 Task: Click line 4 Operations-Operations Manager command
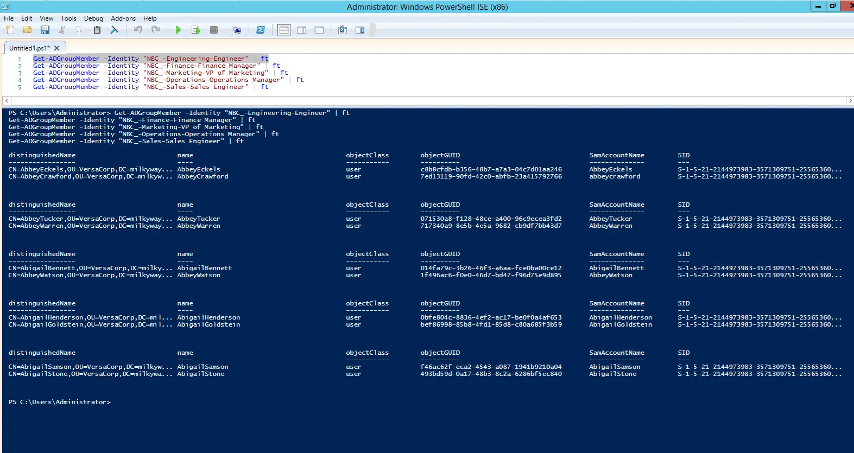coord(168,80)
